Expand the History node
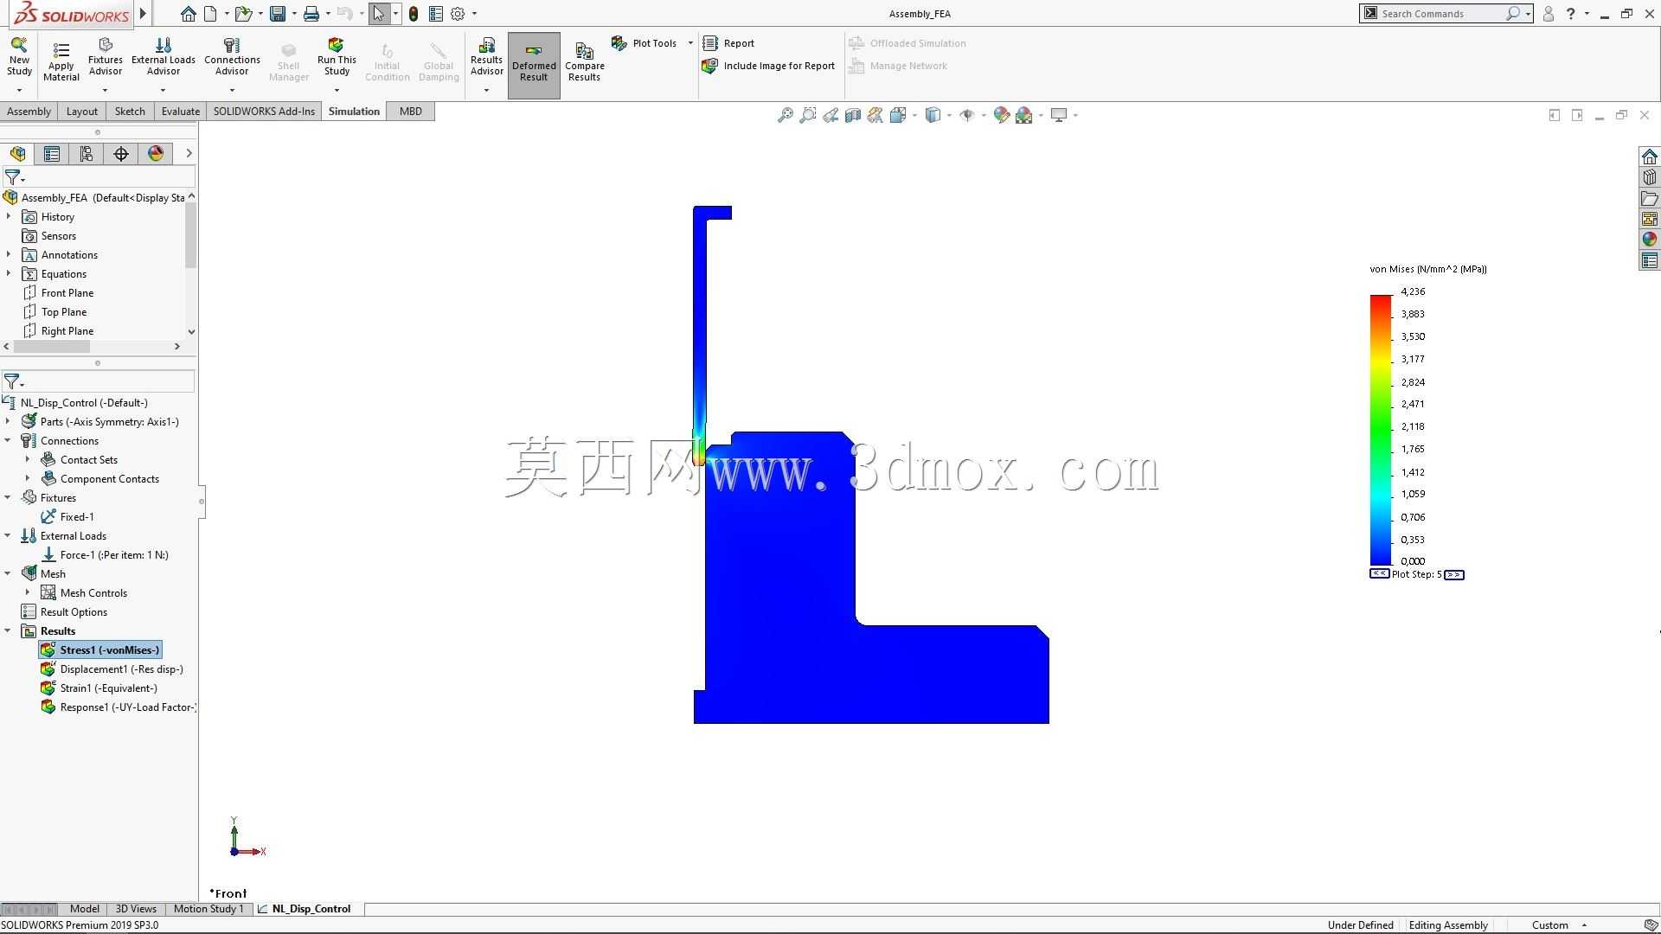This screenshot has width=1661, height=934. (9, 216)
